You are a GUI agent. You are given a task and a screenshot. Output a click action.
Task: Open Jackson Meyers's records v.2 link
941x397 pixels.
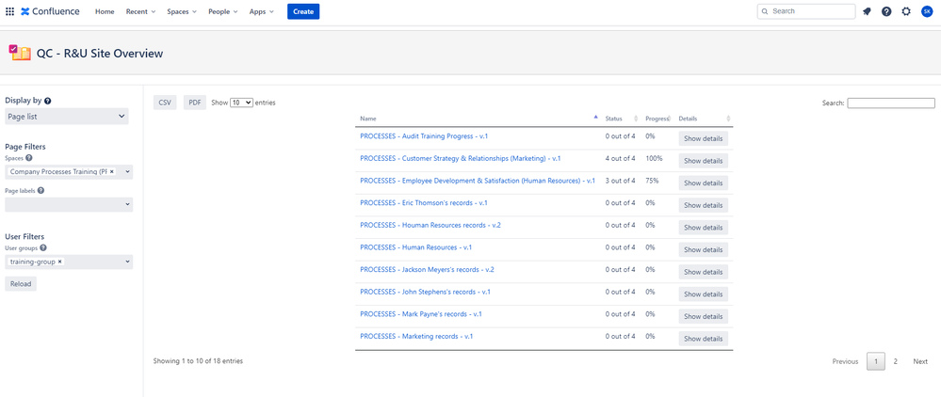point(427,269)
